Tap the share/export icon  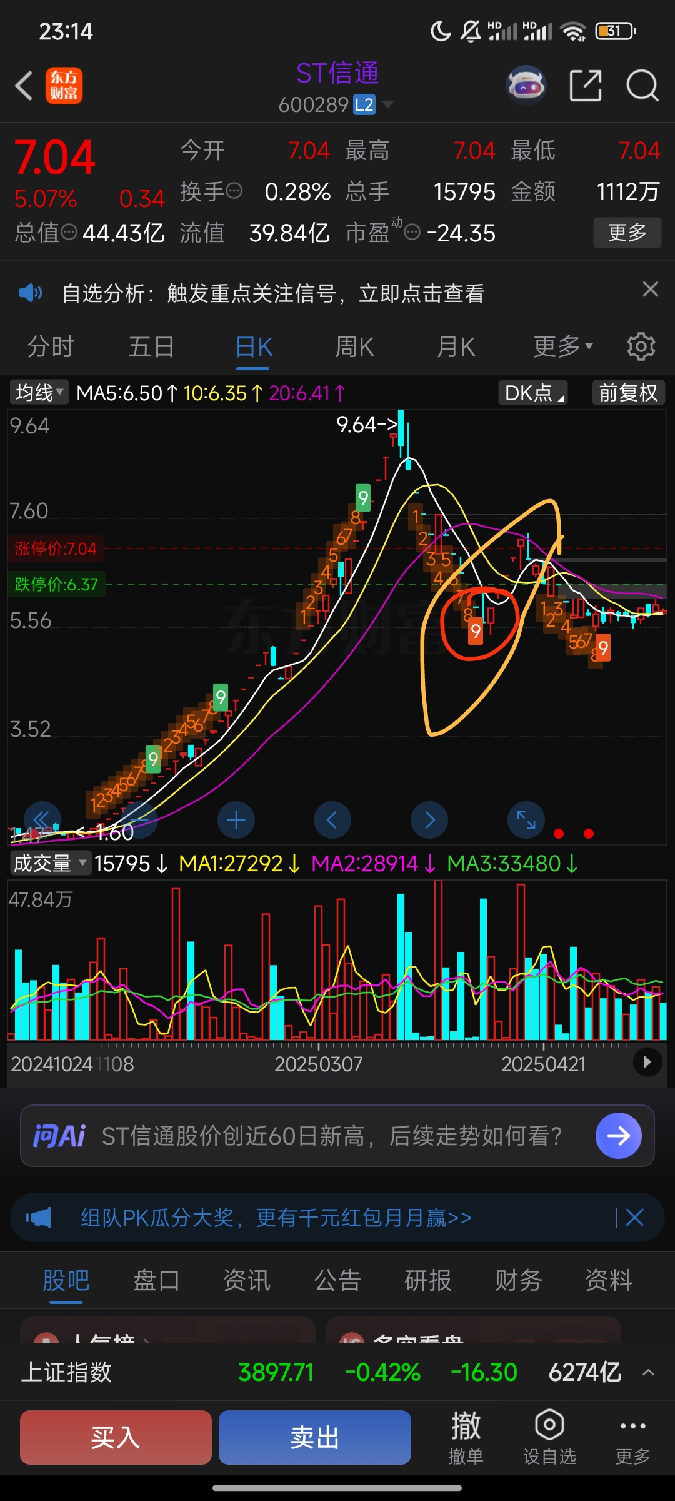(586, 86)
